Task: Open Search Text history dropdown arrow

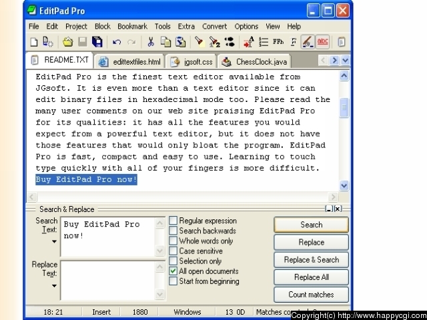Action: (54, 241)
